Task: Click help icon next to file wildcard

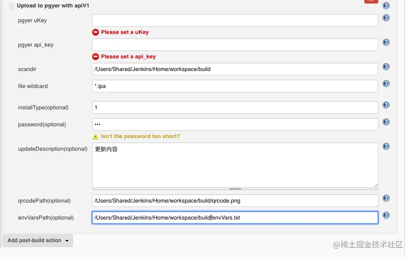Action: pos(386,84)
